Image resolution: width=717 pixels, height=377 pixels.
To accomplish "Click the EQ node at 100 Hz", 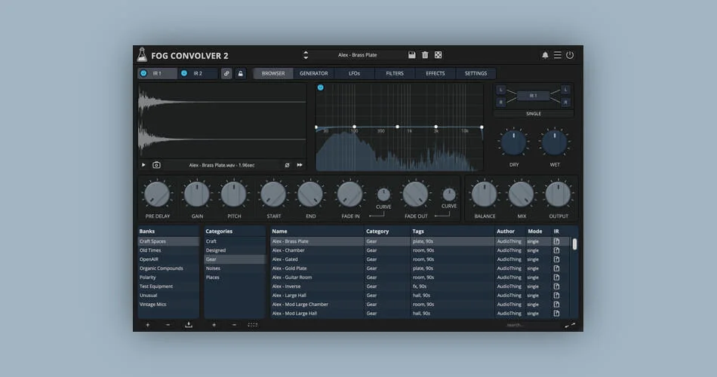I will coord(355,127).
